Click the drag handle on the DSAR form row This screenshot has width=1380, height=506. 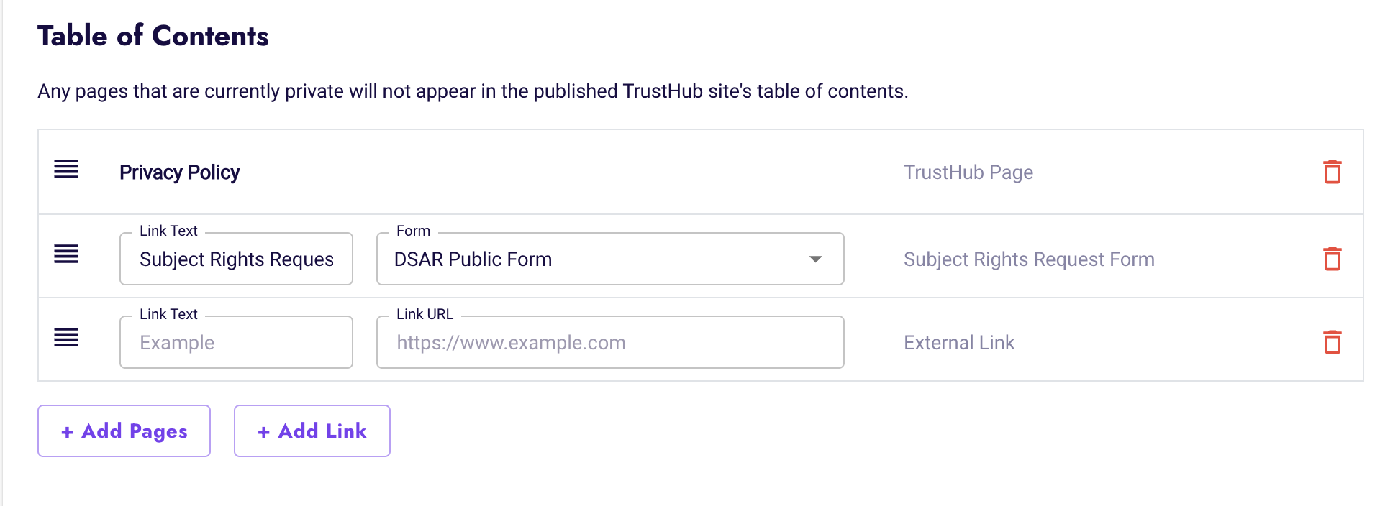[66, 254]
